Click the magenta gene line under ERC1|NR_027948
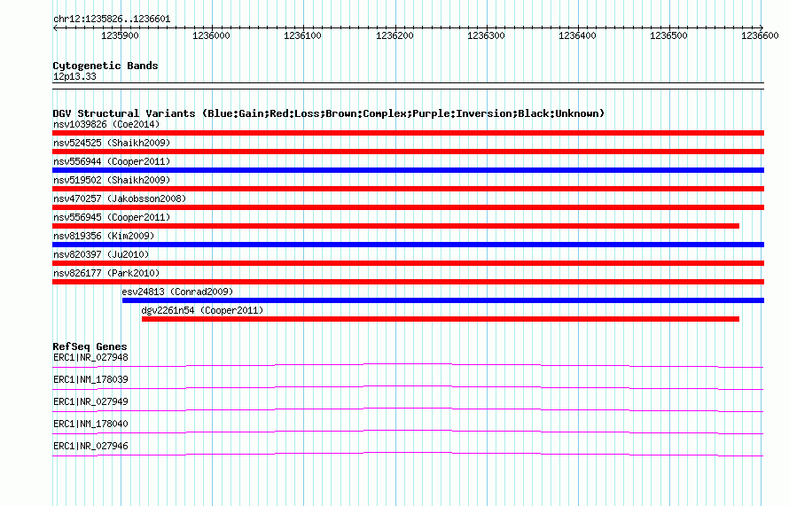The image size is (789, 506). click(408, 363)
